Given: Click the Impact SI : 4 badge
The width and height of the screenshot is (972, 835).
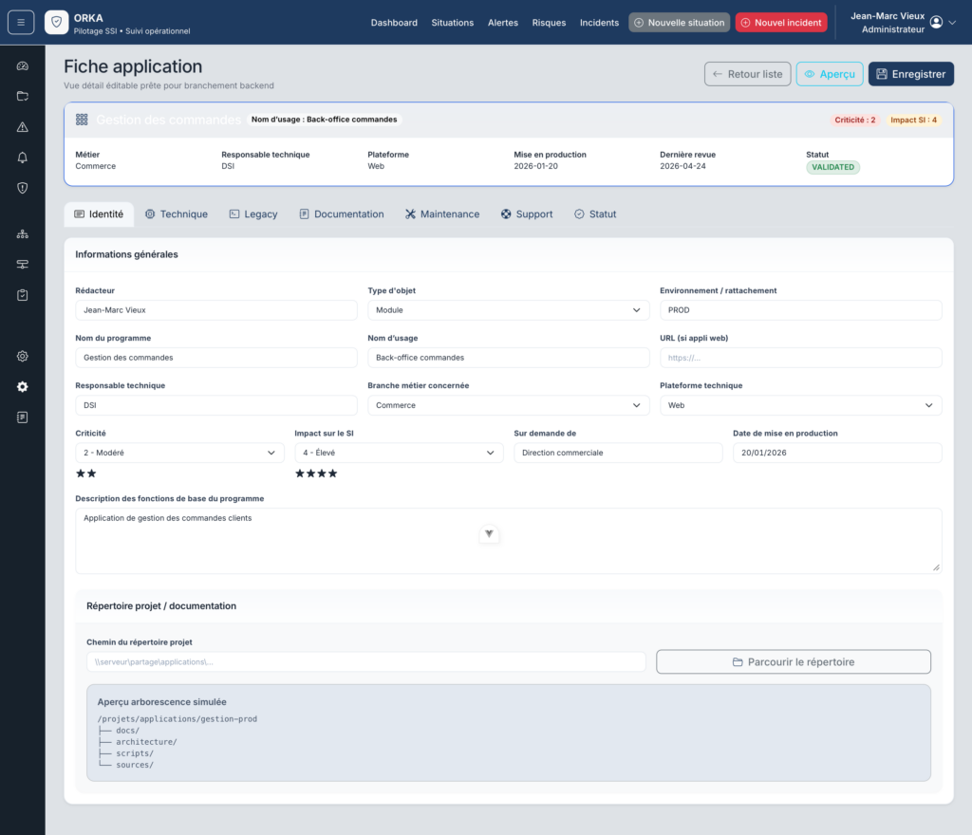Looking at the screenshot, I should point(913,121).
